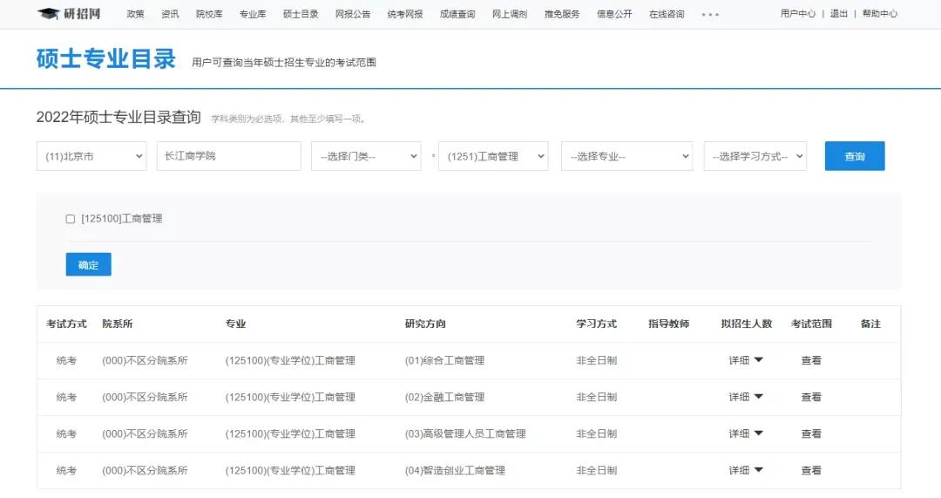Select (03)高级管理人员工商管理 direction text
This screenshot has width=941, height=498.
[x=465, y=433]
